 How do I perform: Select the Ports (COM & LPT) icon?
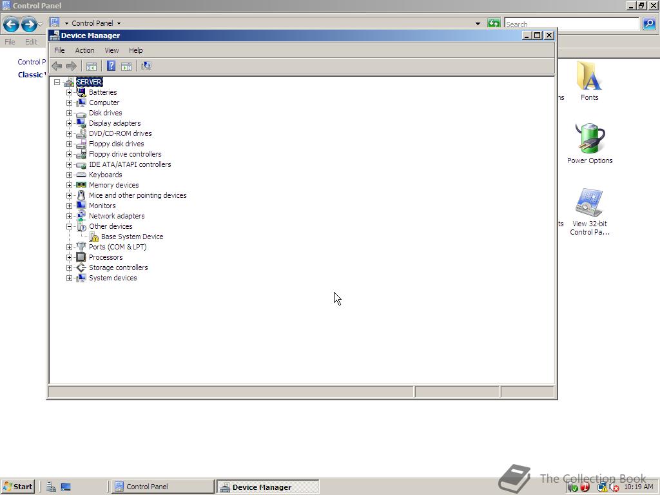point(81,247)
